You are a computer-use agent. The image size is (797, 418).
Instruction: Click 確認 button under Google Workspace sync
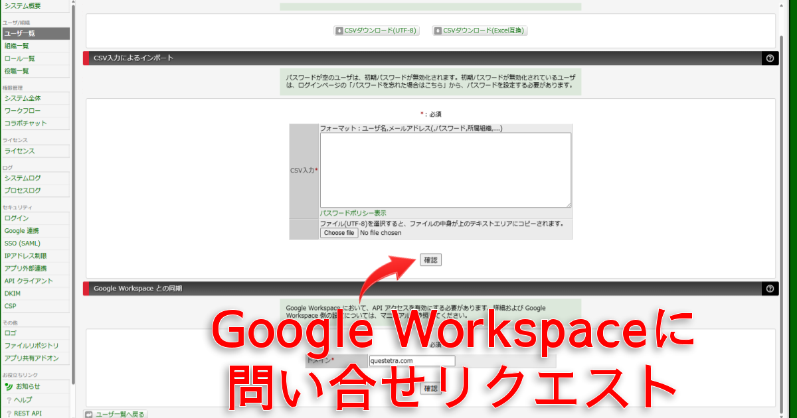[x=430, y=389]
